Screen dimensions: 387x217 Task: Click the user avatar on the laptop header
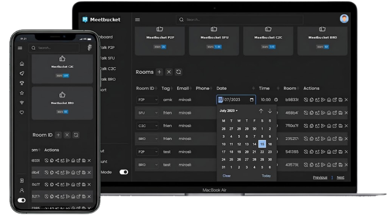click(344, 19)
